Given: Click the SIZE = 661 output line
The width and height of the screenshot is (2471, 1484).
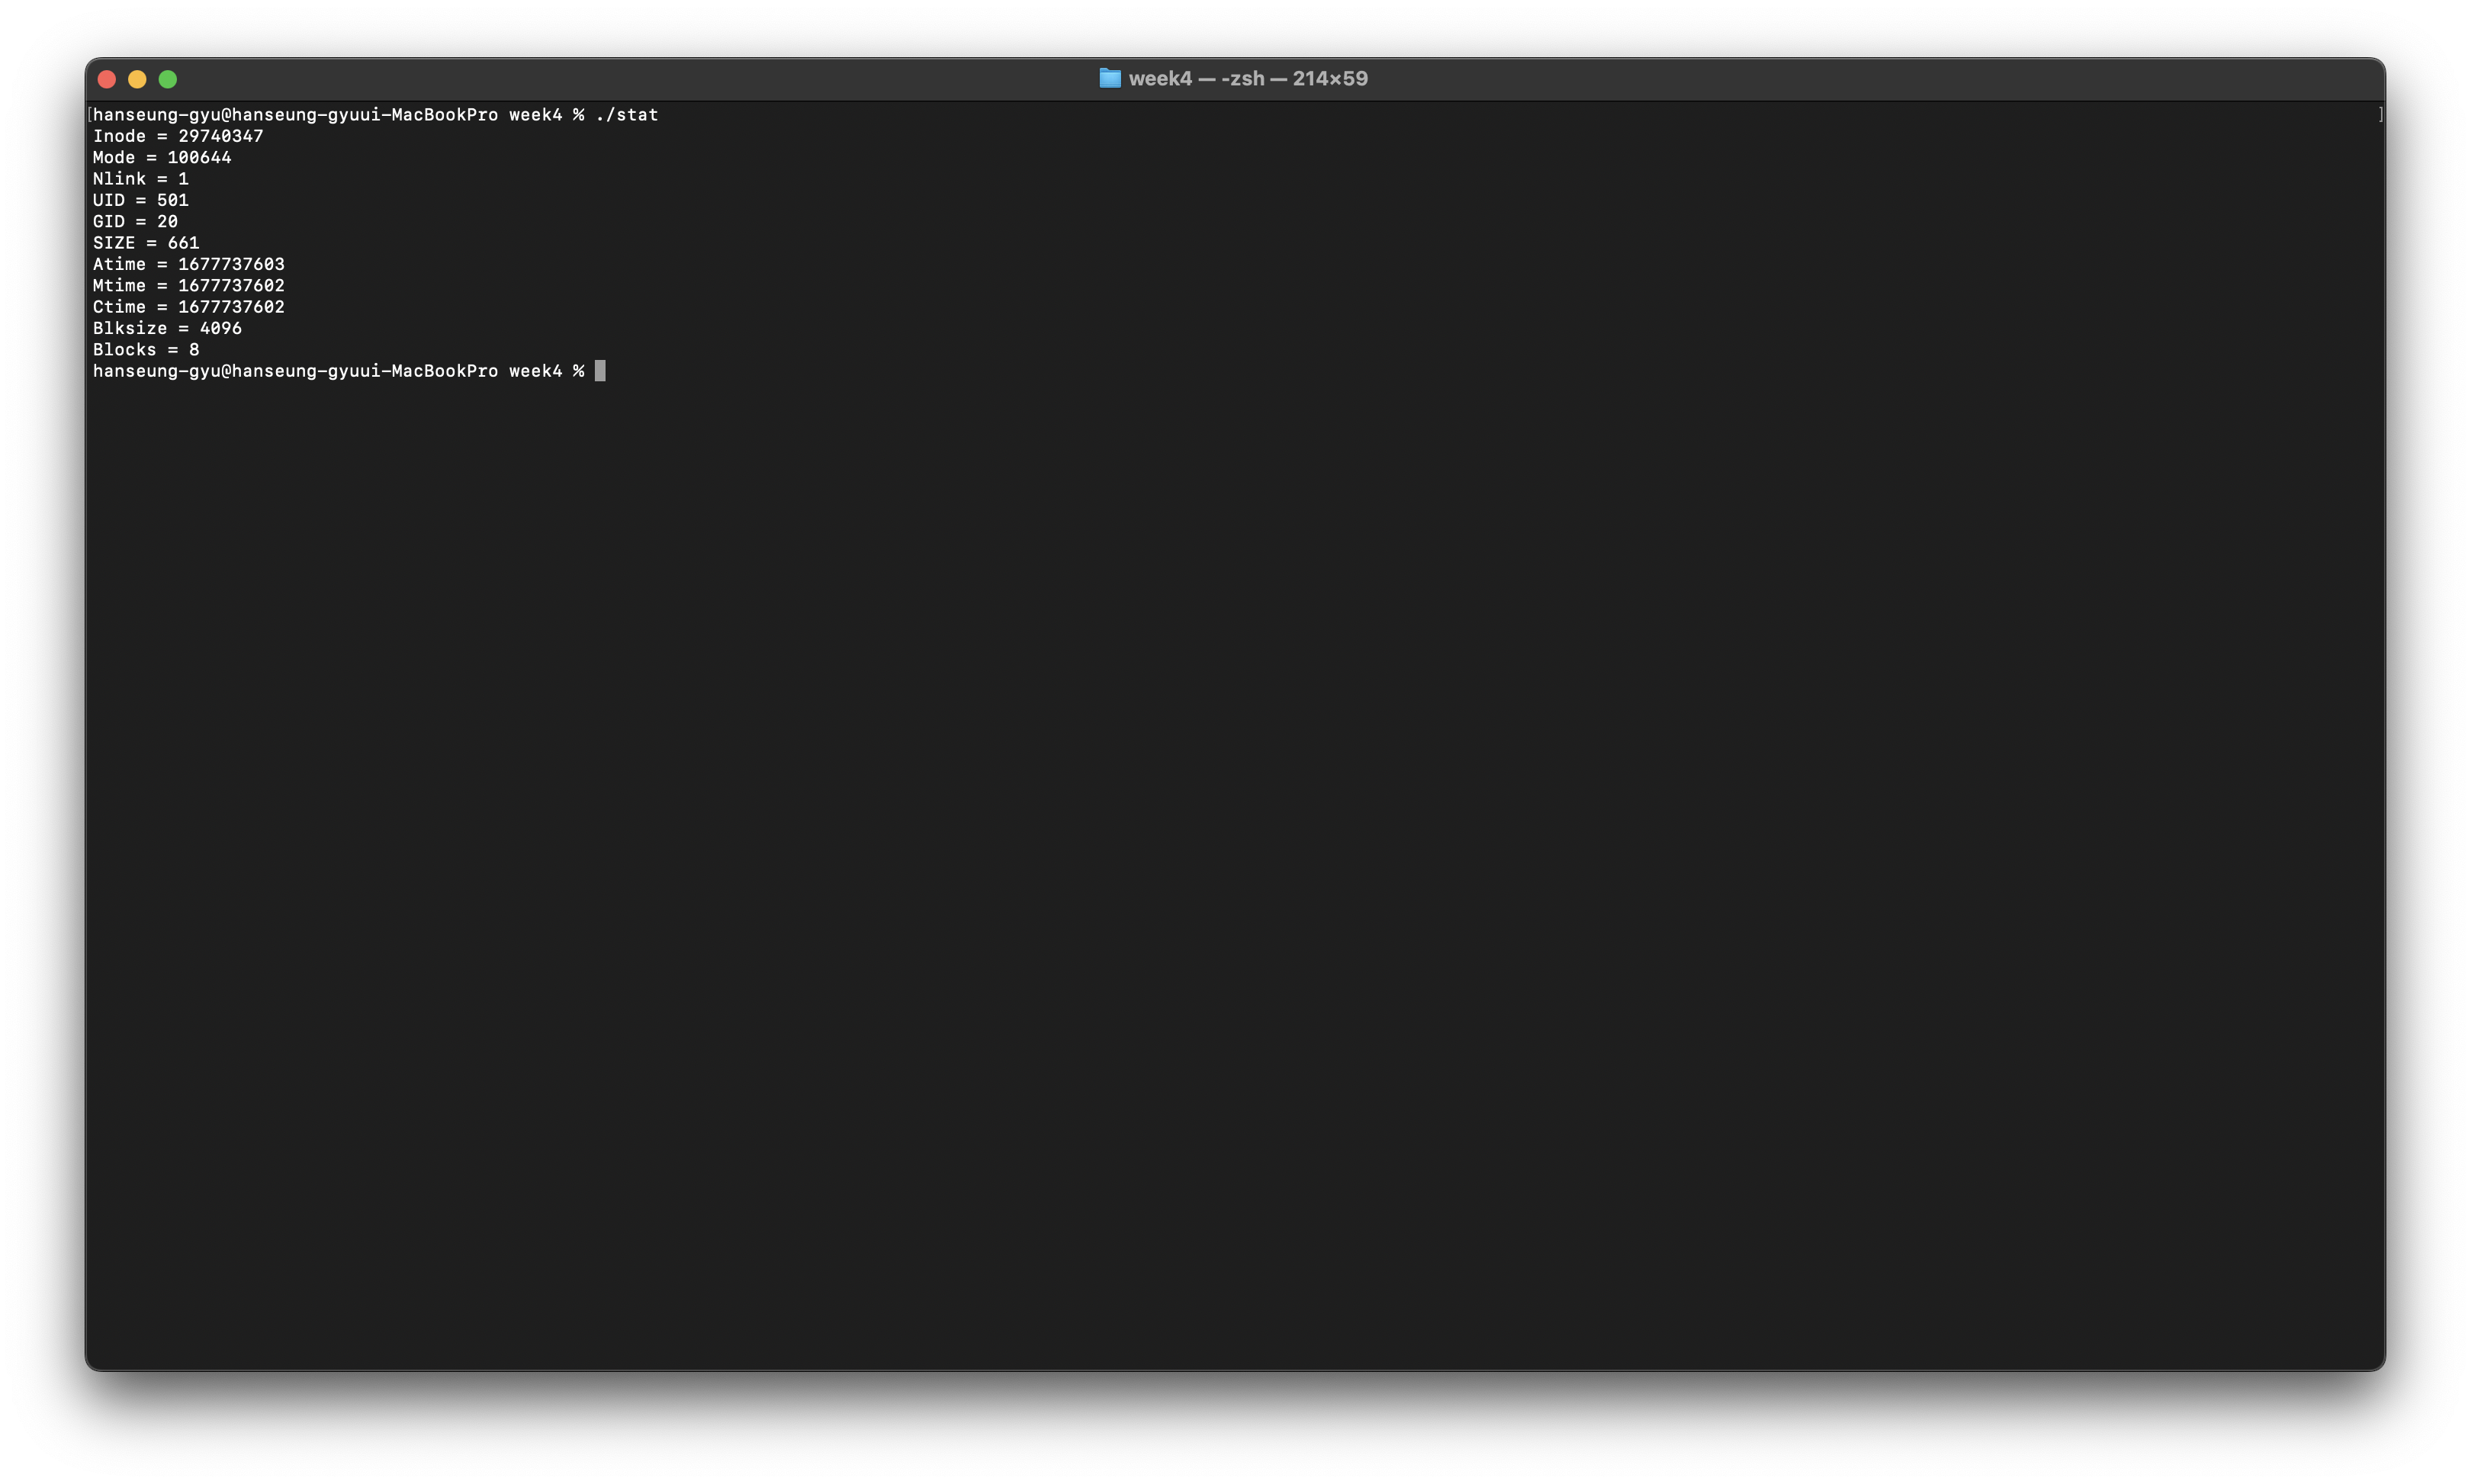Looking at the screenshot, I should coord(146,243).
